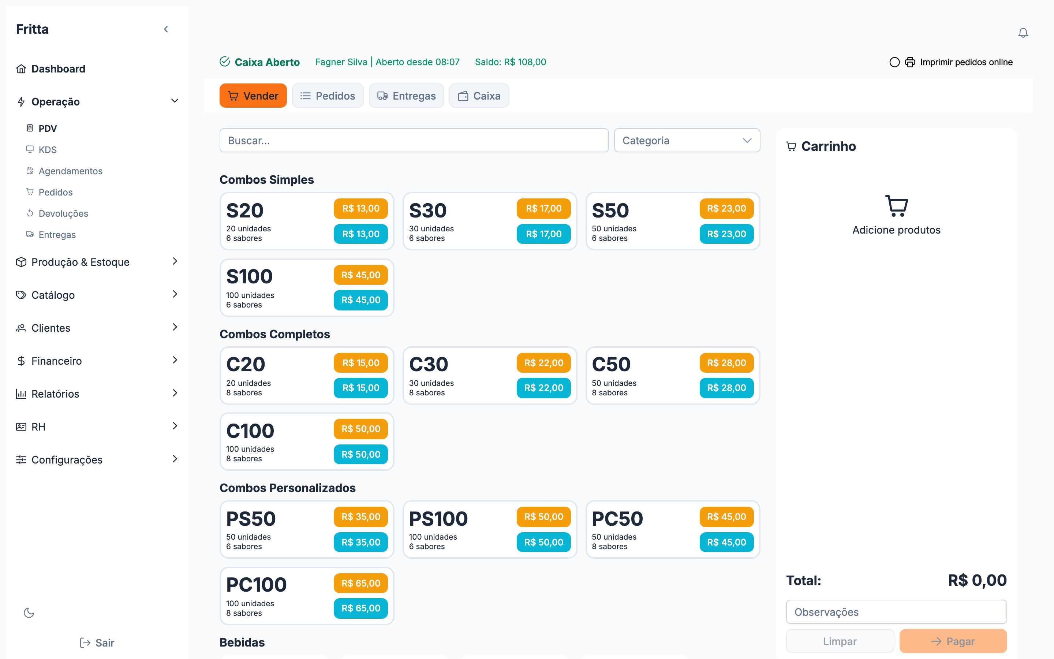Viewport: 1054px width, 659px height.
Task: Click the Financeiro dollar icon
Action: pyautogui.click(x=21, y=361)
